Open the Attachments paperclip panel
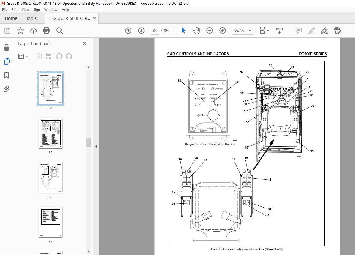Screen dimensions: 355x255 7,89
